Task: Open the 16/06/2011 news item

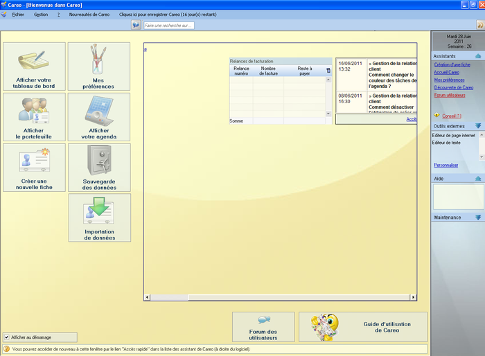Action: click(376, 75)
